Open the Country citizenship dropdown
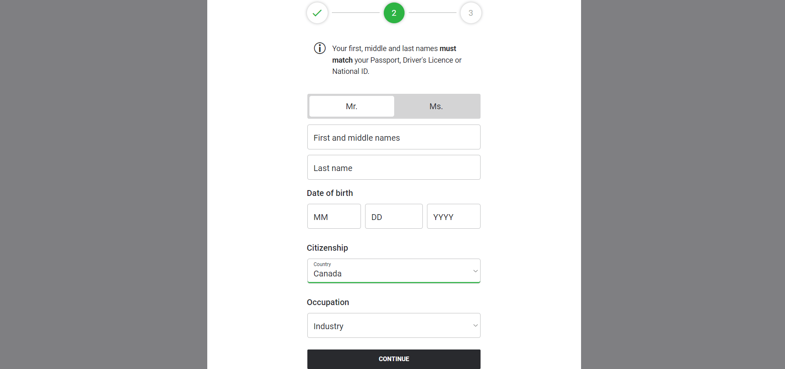Screen dimensions: 785x369 pyautogui.click(x=393, y=271)
